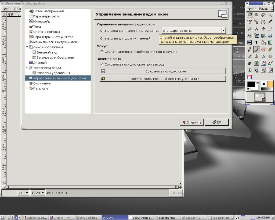Viewport: 275px width, 220px height.
Task: Choose the Eraser tool
Action: 263,49
